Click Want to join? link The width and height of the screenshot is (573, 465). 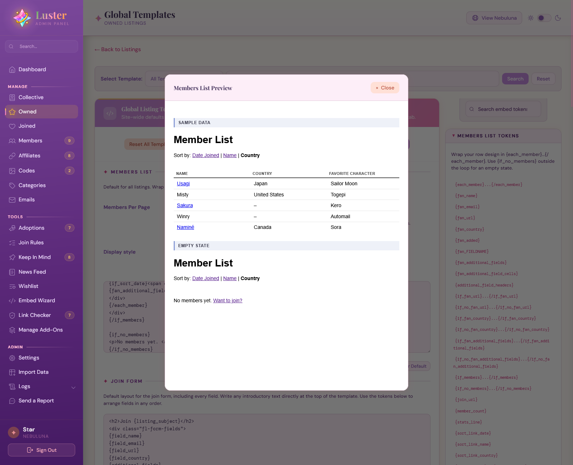(228, 300)
